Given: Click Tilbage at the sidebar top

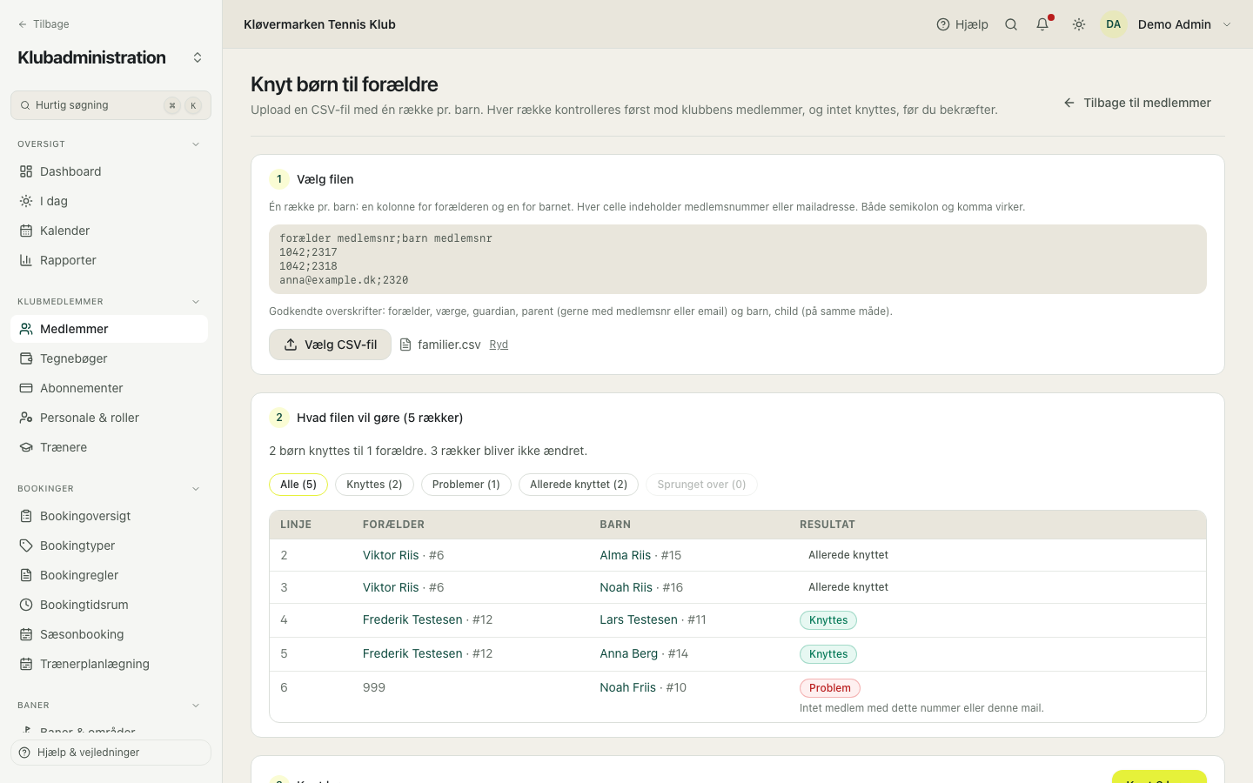Looking at the screenshot, I should click(44, 24).
